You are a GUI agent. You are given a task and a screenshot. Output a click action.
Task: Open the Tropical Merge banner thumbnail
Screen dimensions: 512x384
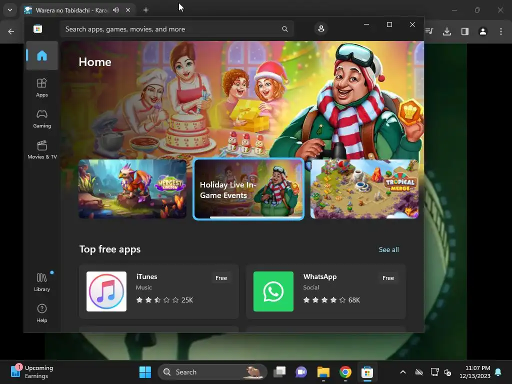point(364,189)
